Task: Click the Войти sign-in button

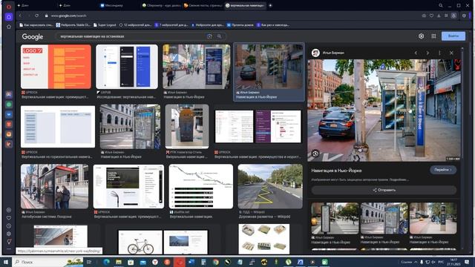Action: pos(453,36)
